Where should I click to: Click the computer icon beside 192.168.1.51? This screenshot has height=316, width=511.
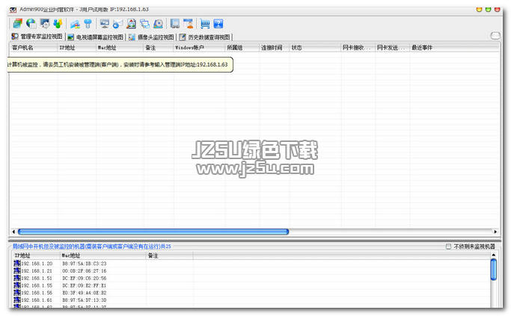click(17, 278)
